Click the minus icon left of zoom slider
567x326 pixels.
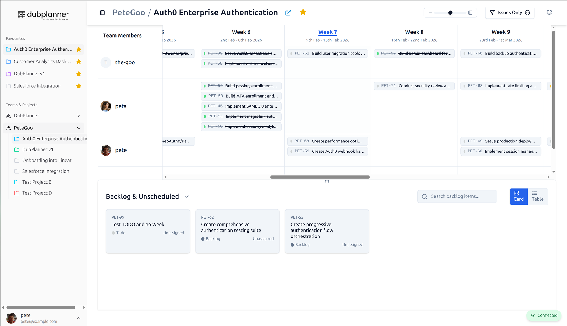pyautogui.click(x=430, y=13)
